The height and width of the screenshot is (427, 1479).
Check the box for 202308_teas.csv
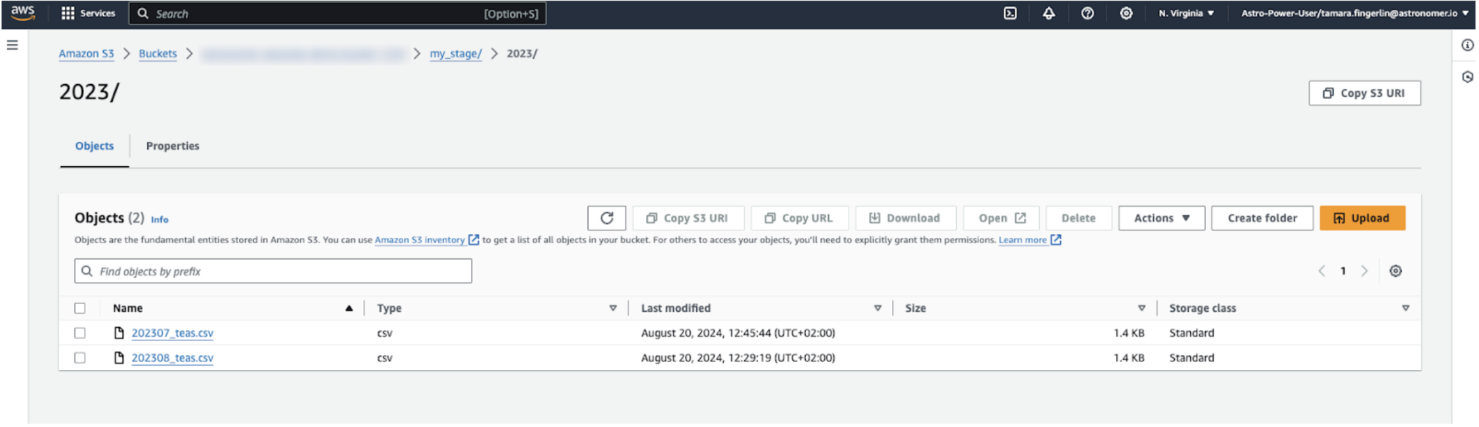pyautogui.click(x=80, y=358)
